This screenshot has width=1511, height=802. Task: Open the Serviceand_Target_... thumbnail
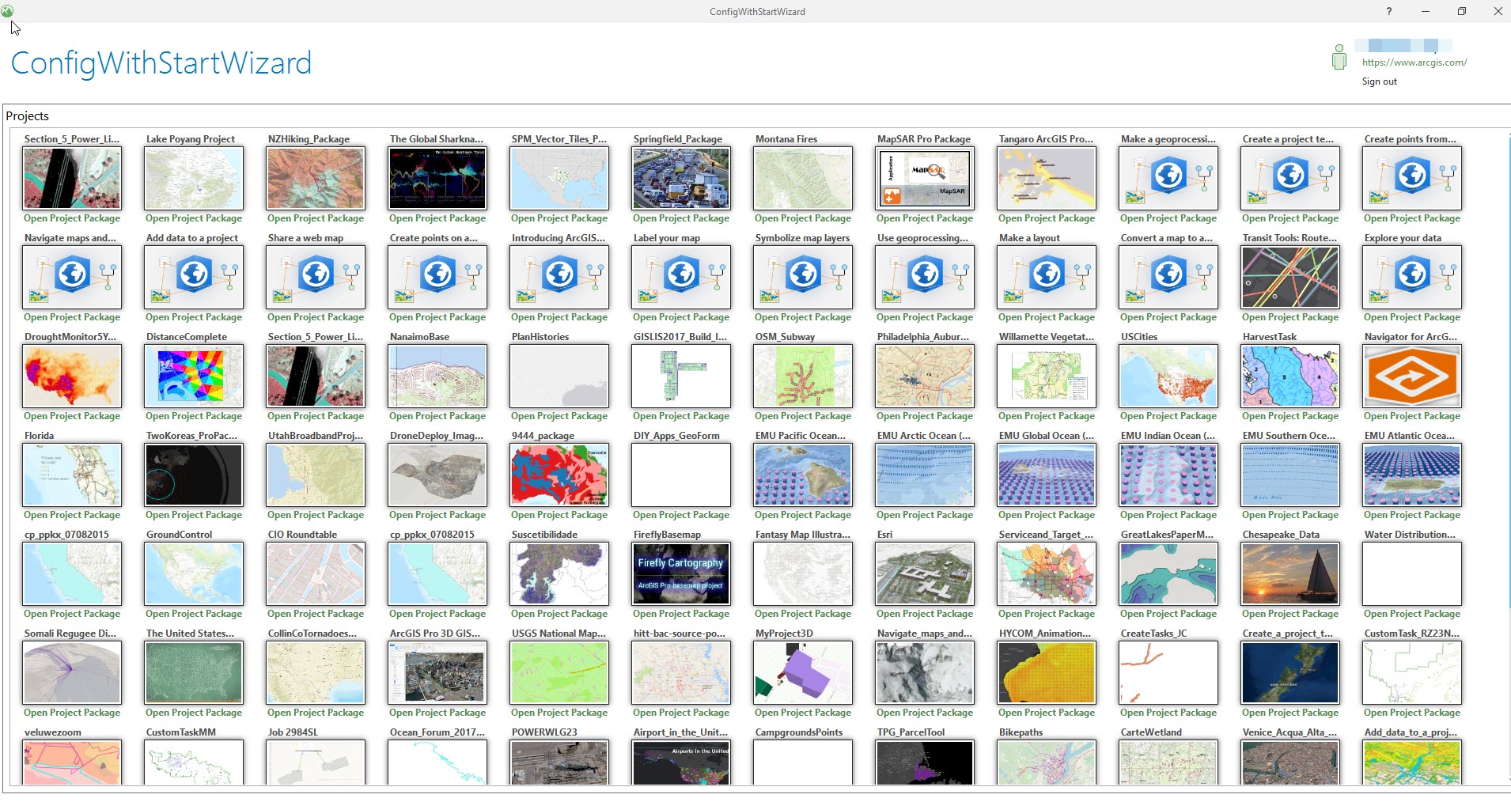click(x=1047, y=573)
